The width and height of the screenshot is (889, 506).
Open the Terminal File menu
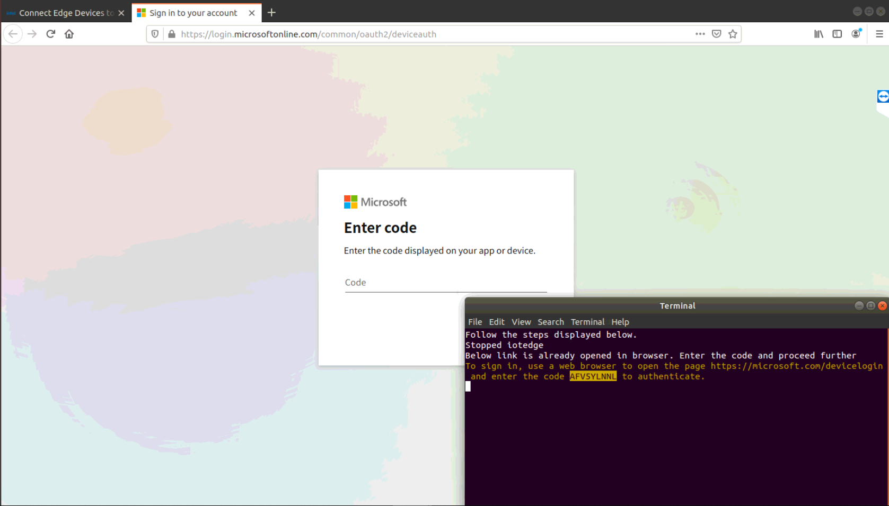tap(475, 322)
